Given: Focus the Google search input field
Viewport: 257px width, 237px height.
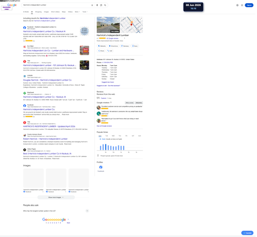Looking at the screenshot, I should pyautogui.click(x=57, y=5).
